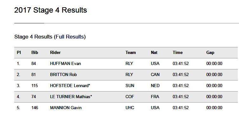Click the Pl column header
This screenshot has width=239, height=118.
point(19,52)
